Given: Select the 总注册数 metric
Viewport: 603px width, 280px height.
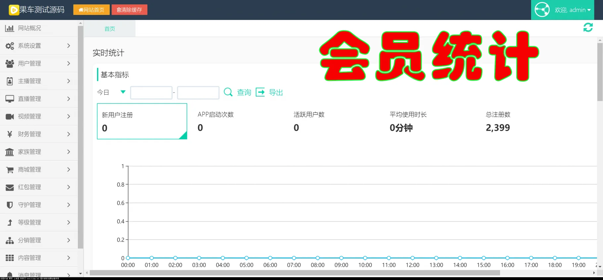Looking at the screenshot, I should [x=498, y=121].
